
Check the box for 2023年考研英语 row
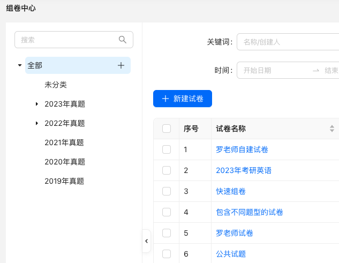(167, 170)
